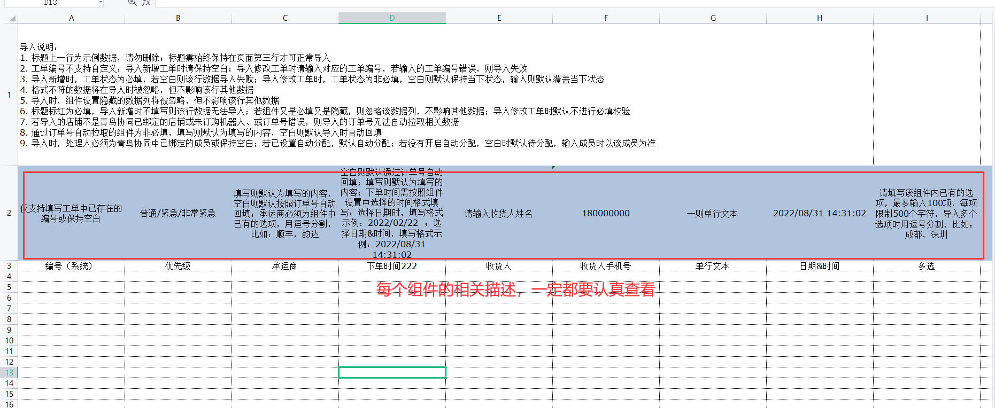Screen dimensions: 995x408
Task: Select row 3 header
Action: pyautogui.click(x=9, y=266)
